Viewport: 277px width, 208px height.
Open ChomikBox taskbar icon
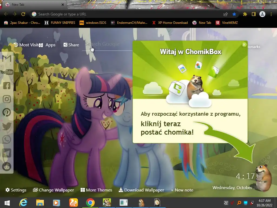click(107, 203)
